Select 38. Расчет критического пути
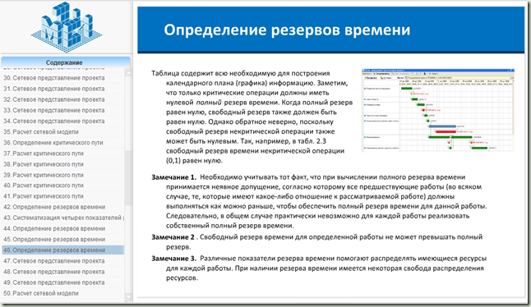 (63, 164)
